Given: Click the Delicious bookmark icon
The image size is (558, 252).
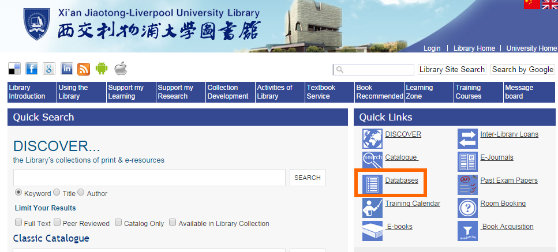Looking at the screenshot, I should (x=14, y=69).
